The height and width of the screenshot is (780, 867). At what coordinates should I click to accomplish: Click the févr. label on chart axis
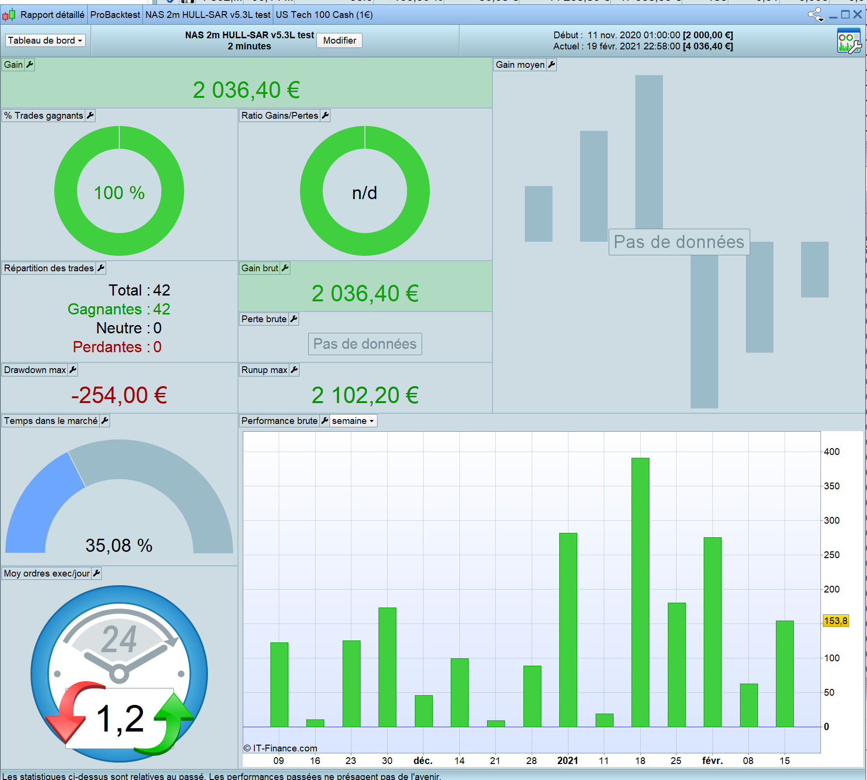pos(712,761)
